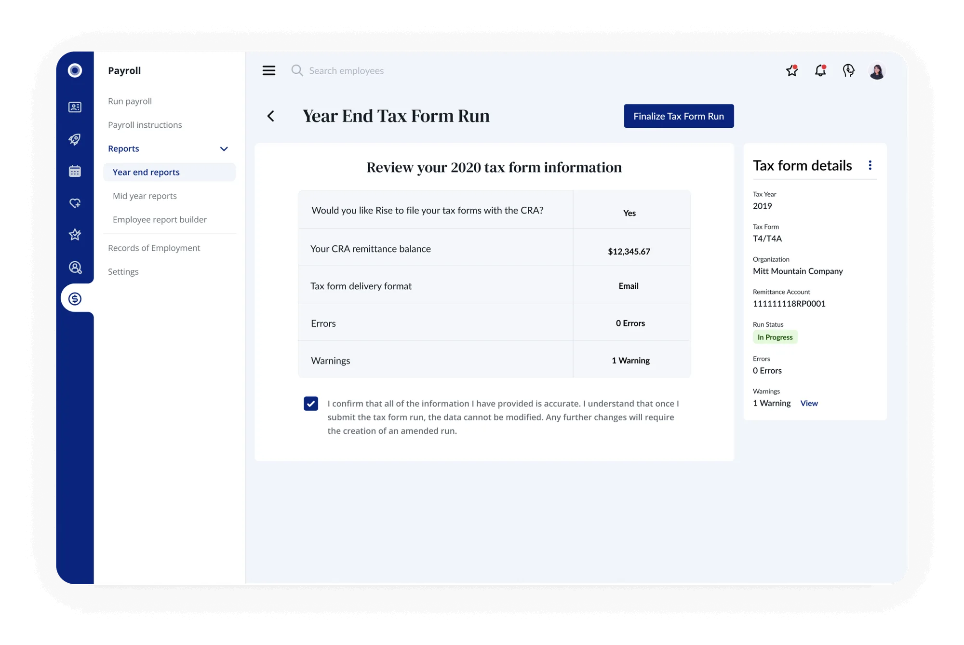Click the Yes value for CRA filing
This screenshot has width=964, height=645.
click(629, 213)
